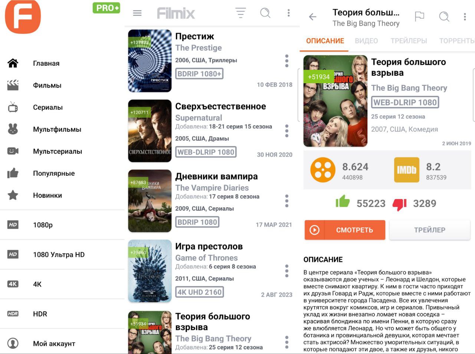
Task: Click the ТРЕЙЛЕР button
Action: 430,230
